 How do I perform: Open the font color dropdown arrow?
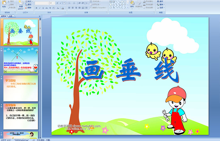pyautogui.click(x=65, y=8)
